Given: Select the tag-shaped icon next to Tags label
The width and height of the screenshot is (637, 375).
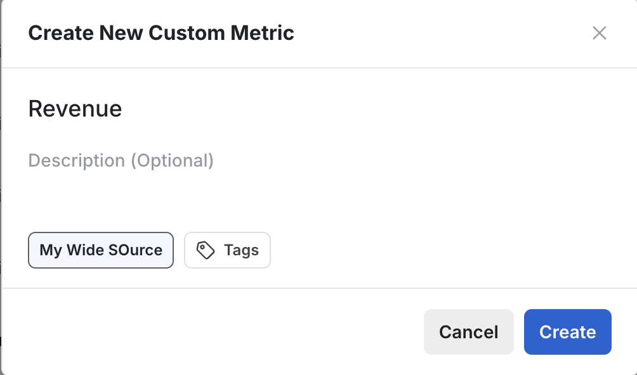Looking at the screenshot, I should pos(206,250).
